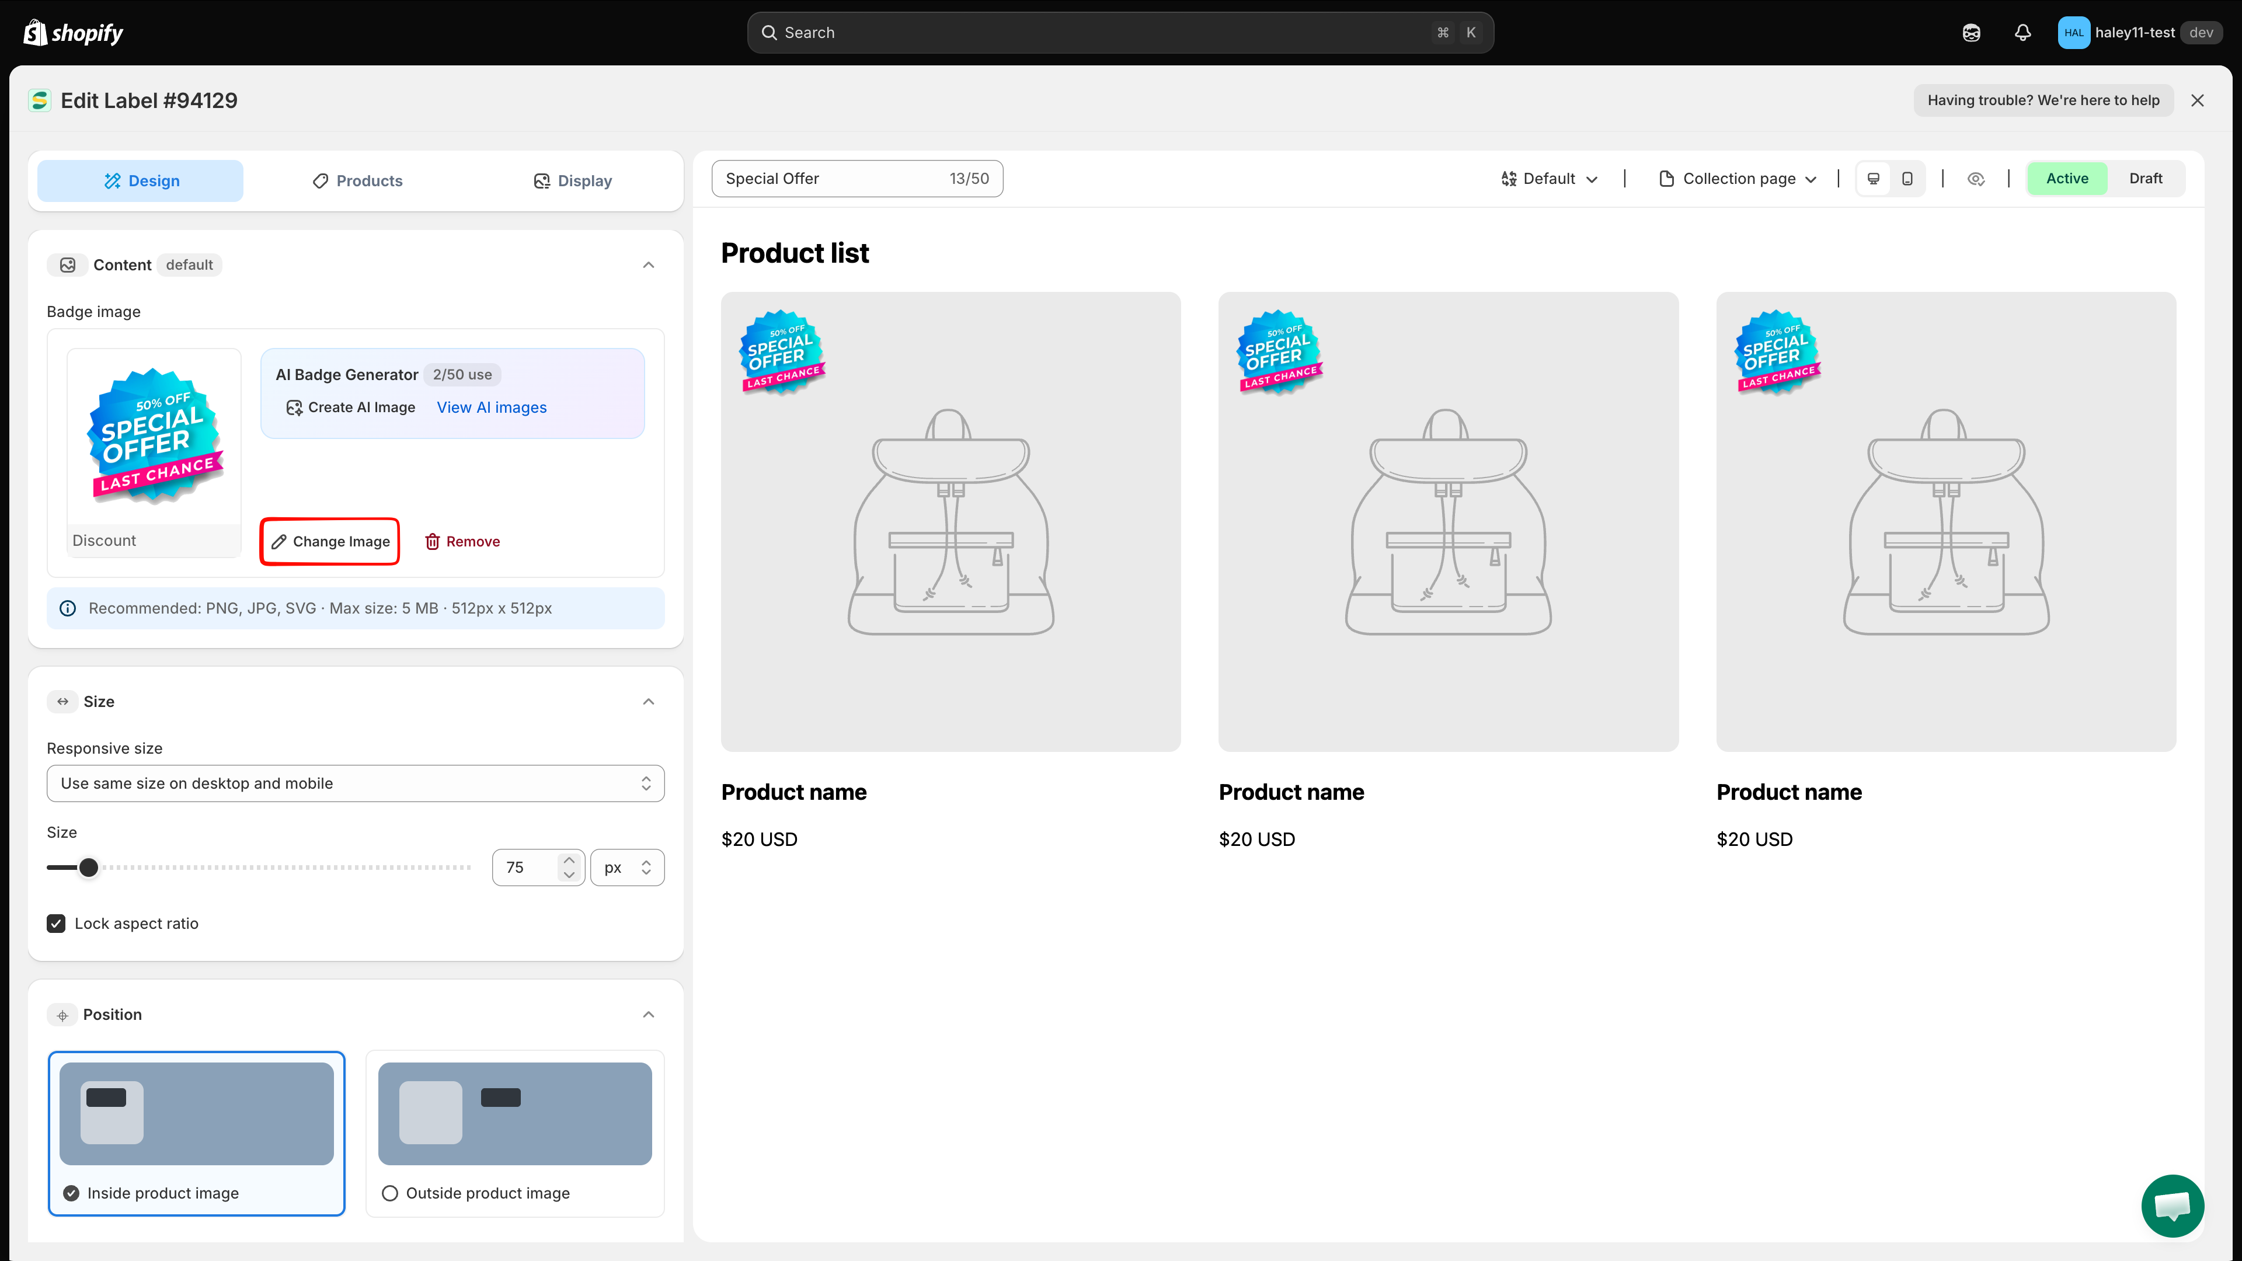The image size is (2242, 1261).
Task: Collapse the Position section
Action: [x=649, y=1015]
